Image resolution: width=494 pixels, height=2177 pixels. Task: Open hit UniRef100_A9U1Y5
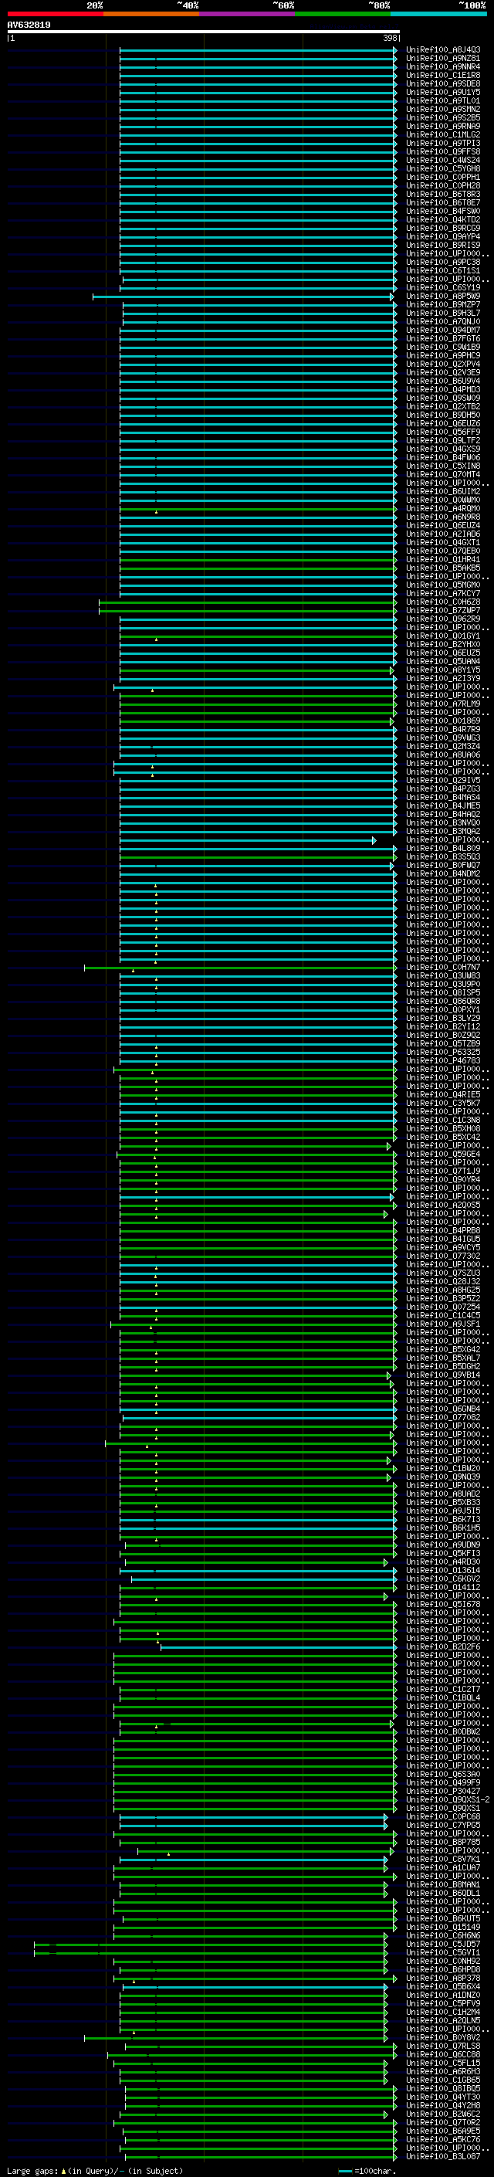coord(443,92)
